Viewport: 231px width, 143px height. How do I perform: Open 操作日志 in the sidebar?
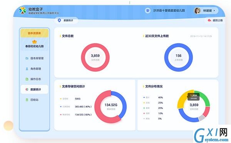[34, 79]
